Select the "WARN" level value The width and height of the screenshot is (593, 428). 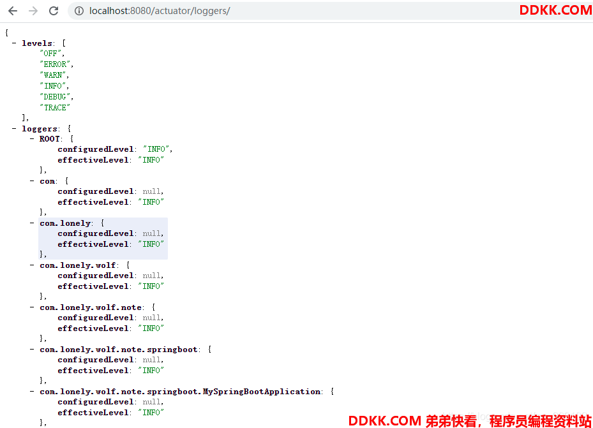click(53, 75)
